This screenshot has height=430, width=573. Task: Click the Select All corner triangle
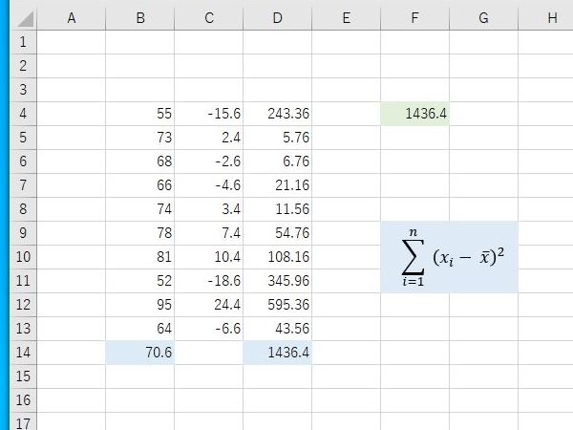tap(26, 19)
